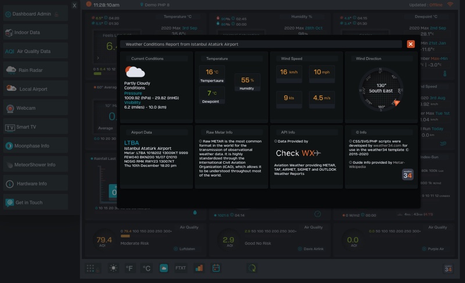Click the Smart TV icon in sidebar
Screen dimensions: 465x283
(x=10, y=127)
